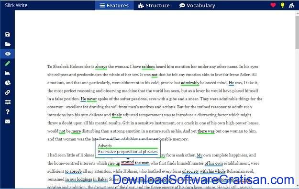This screenshot has height=189, width=299.
Task: Switch to the Features tab
Action: 114,6
